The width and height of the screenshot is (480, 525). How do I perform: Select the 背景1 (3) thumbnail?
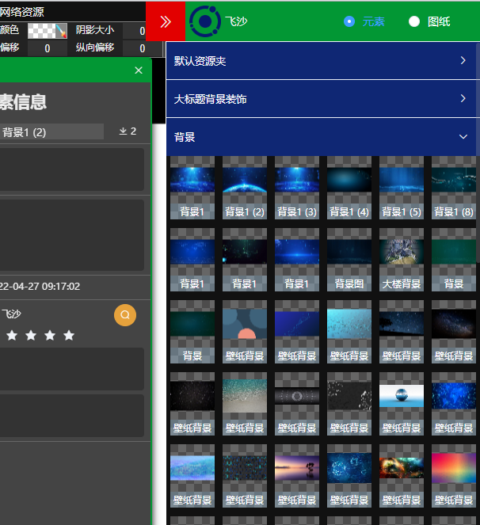[x=297, y=188]
